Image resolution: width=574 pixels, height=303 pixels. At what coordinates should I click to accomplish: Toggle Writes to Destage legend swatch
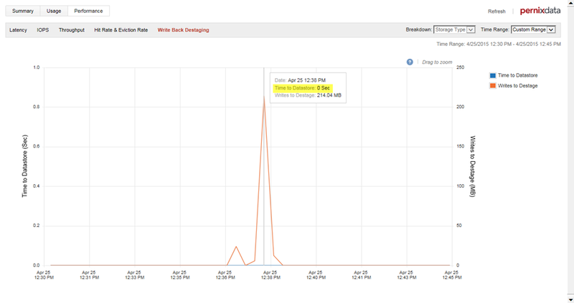[x=493, y=85]
